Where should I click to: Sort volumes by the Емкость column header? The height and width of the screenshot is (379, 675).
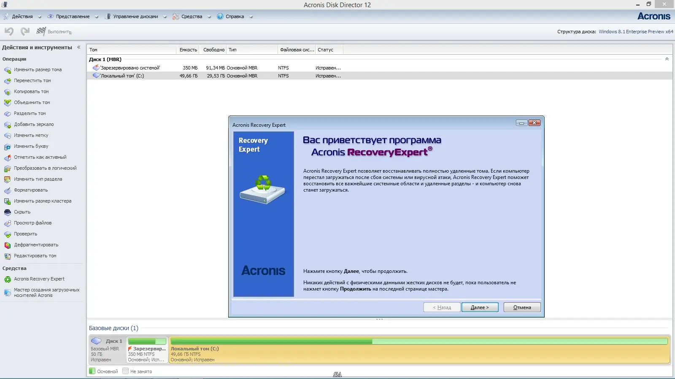tap(188, 50)
